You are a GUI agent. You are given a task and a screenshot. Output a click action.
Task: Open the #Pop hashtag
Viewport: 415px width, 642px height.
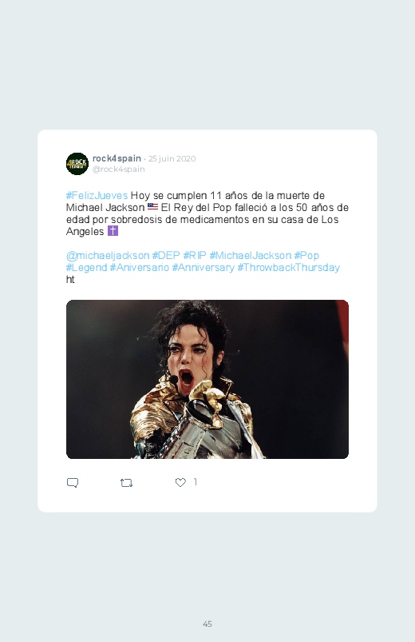click(306, 256)
